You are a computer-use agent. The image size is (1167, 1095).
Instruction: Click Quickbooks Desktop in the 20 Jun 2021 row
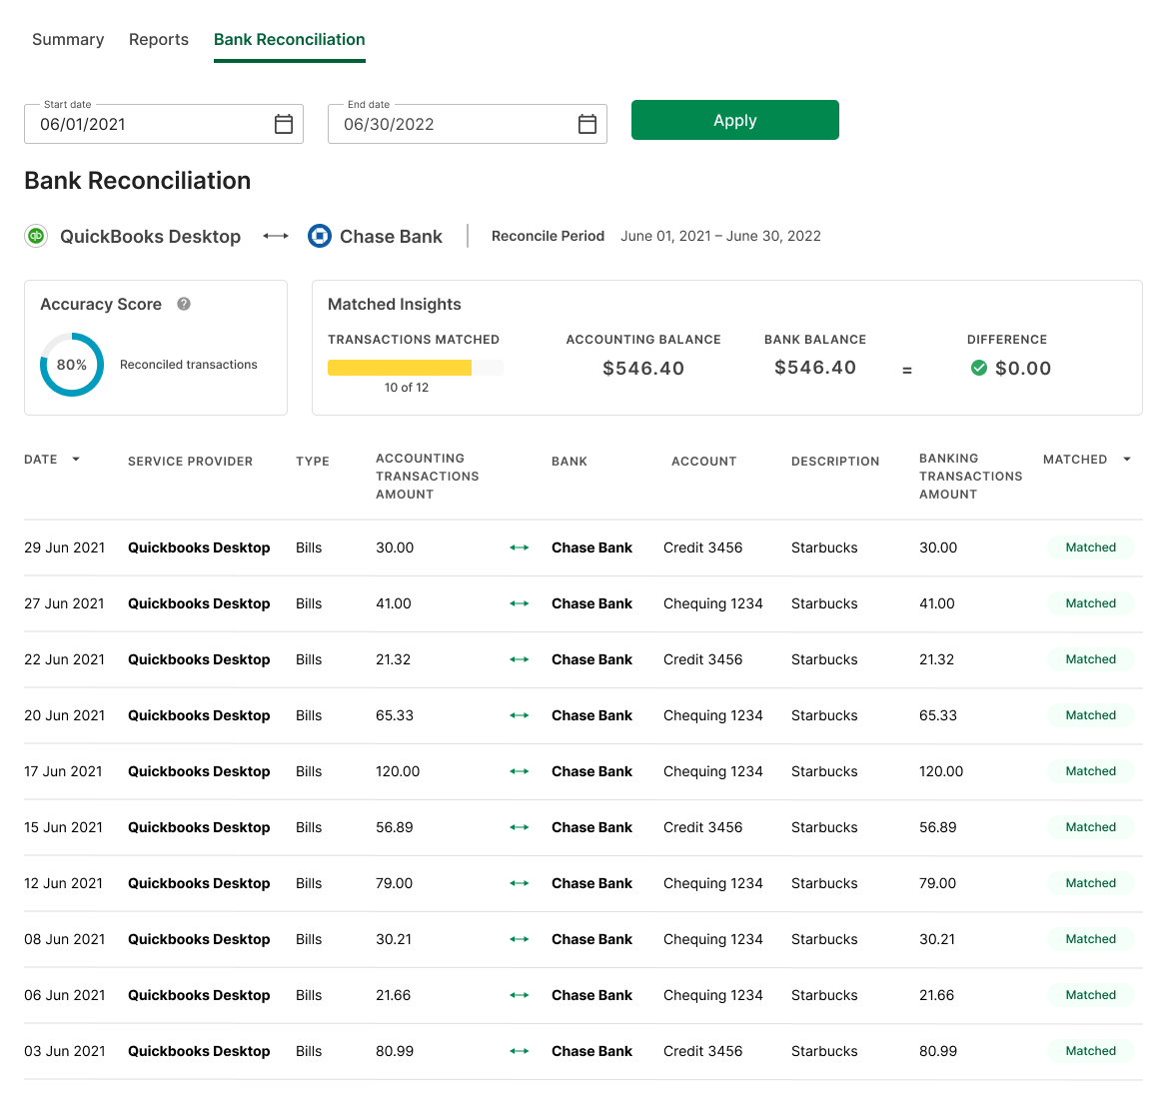(x=199, y=715)
